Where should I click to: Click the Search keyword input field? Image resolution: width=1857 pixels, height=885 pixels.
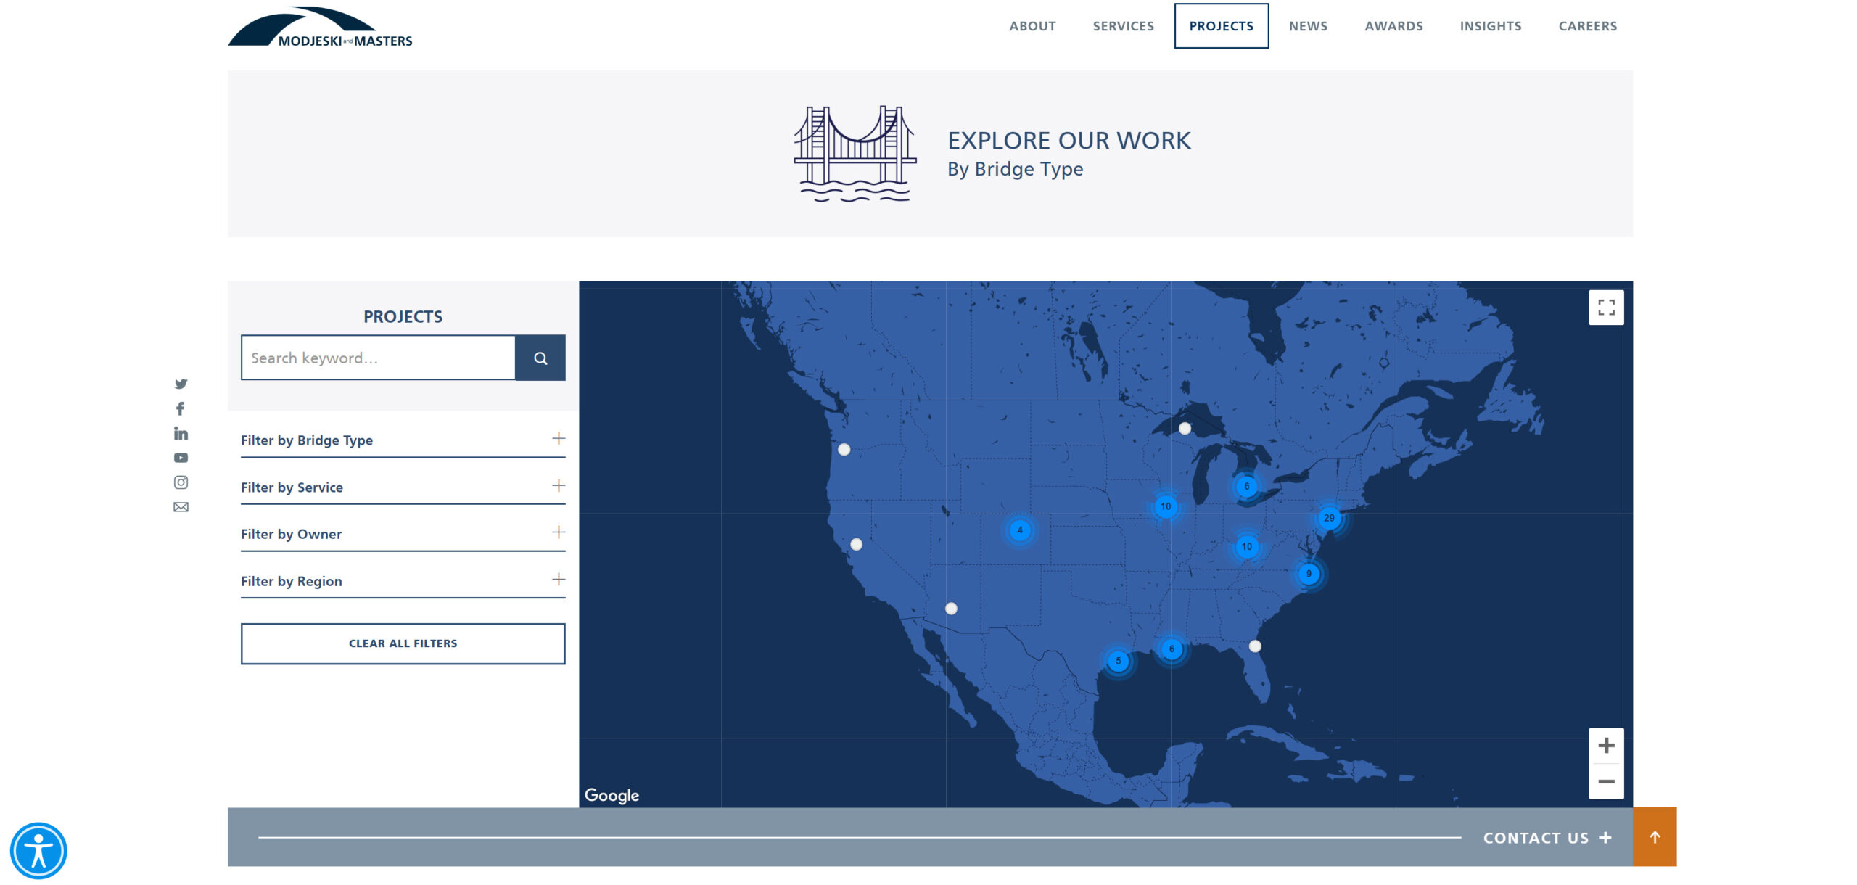click(378, 358)
